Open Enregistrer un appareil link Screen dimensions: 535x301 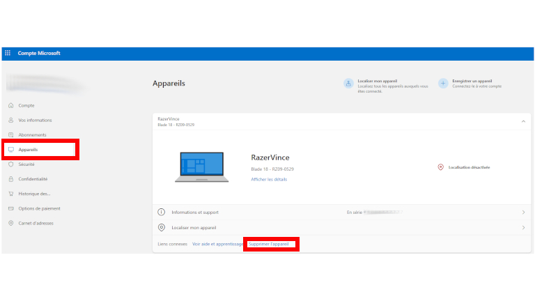[472, 82]
